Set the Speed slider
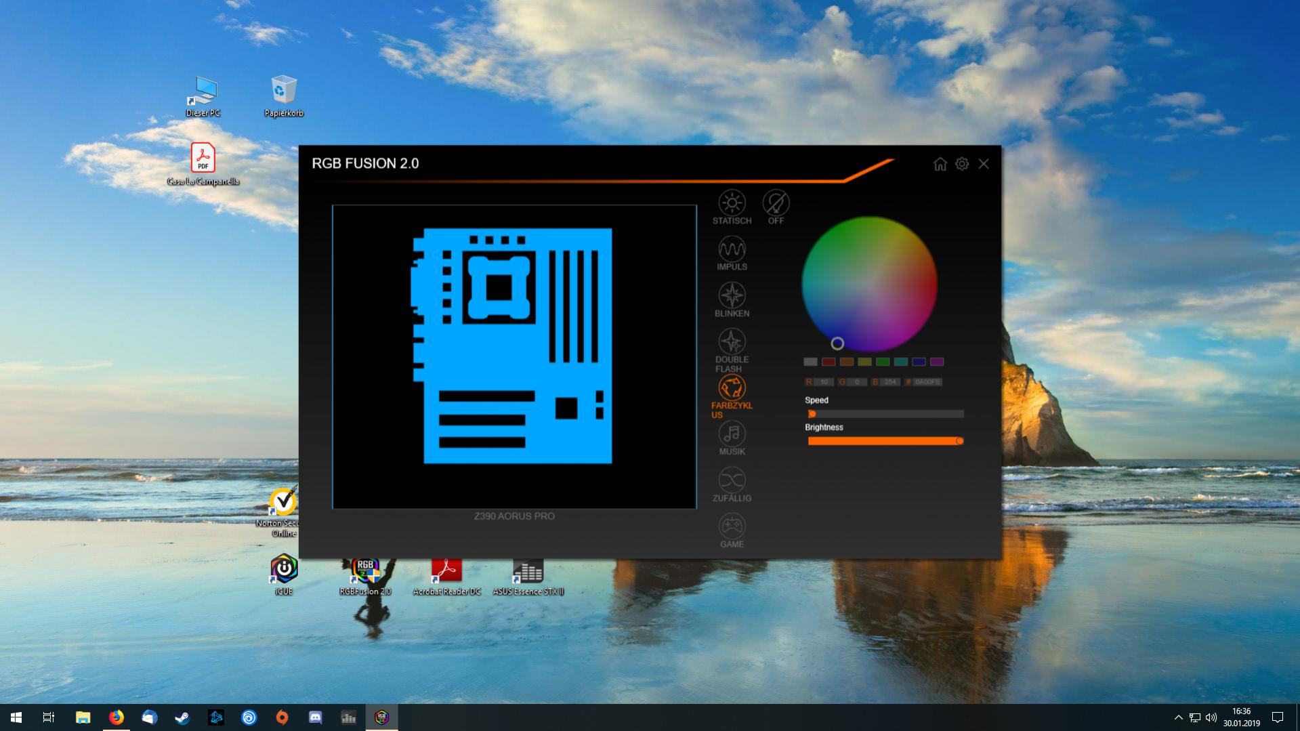1300x731 pixels. (x=885, y=414)
